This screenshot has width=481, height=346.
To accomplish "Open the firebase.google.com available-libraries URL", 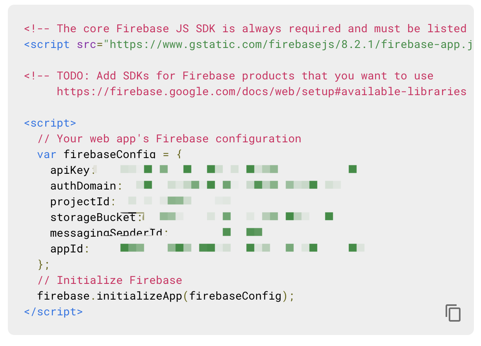I will [x=261, y=92].
